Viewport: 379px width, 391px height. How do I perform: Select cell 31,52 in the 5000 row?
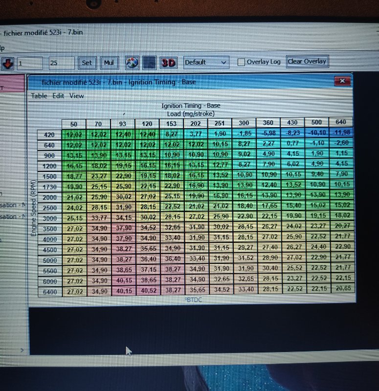(x=246, y=258)
